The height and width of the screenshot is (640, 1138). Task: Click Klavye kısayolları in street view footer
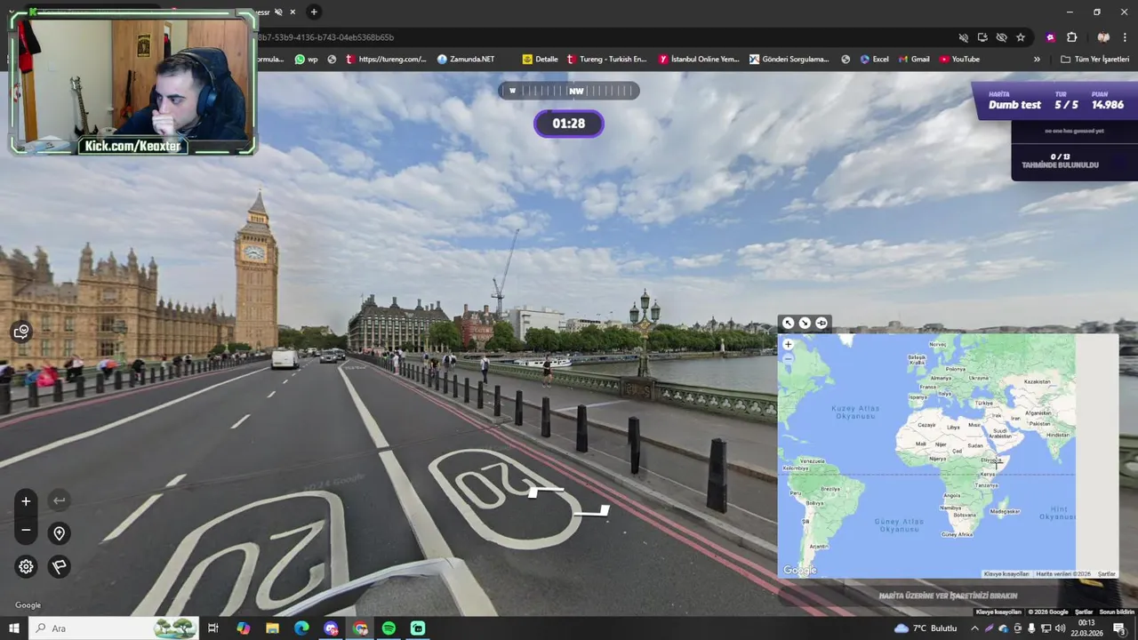tap(998, 612)
